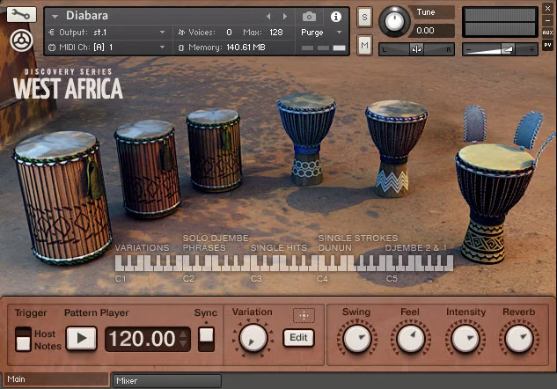Close the instrument with X button
The image size is (557, 389).
tap(548, 8)
